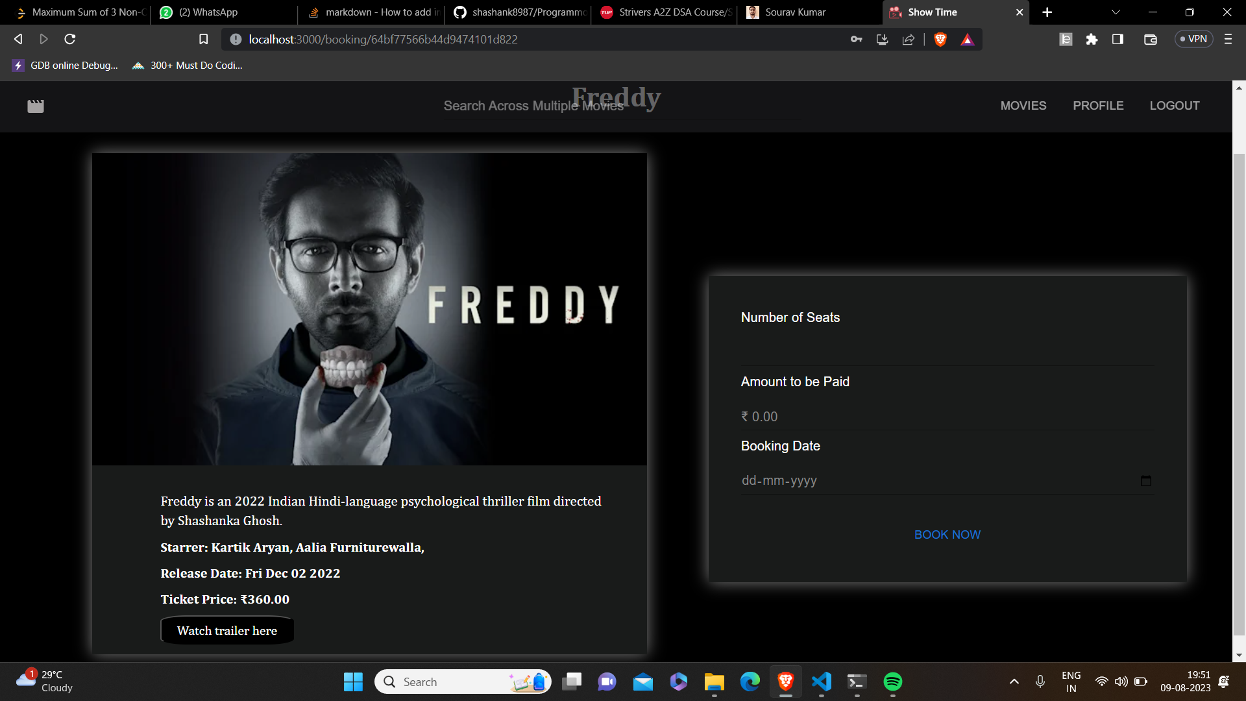Toggle the VPN button
1246x701 pixels.
point(1193,40)
